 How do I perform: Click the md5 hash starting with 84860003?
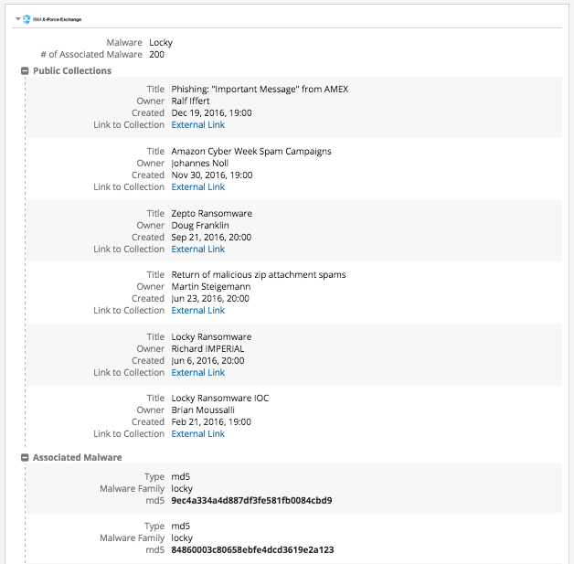[252, 550]
